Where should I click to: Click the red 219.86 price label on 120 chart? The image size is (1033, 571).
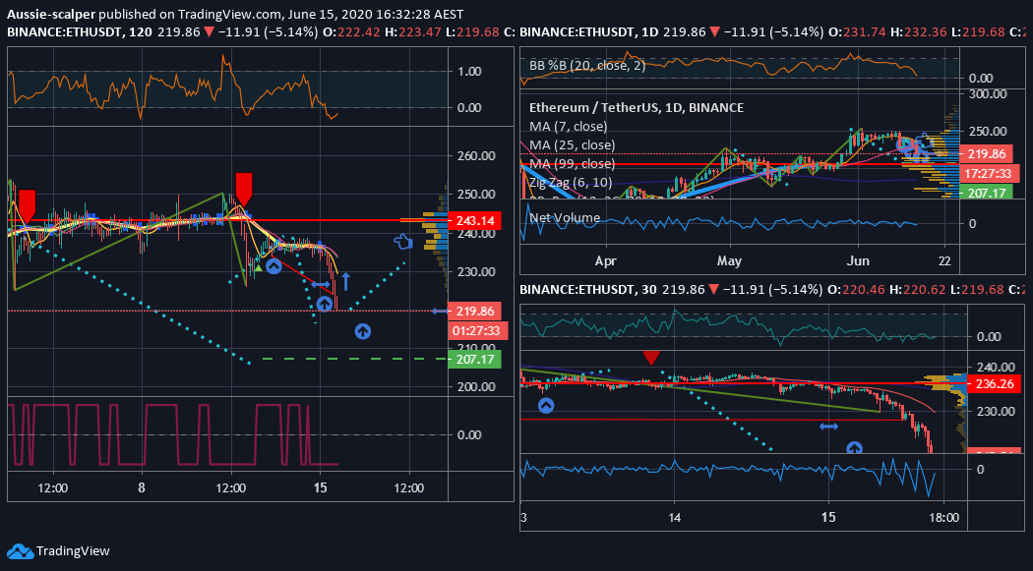tap(474, 312)
